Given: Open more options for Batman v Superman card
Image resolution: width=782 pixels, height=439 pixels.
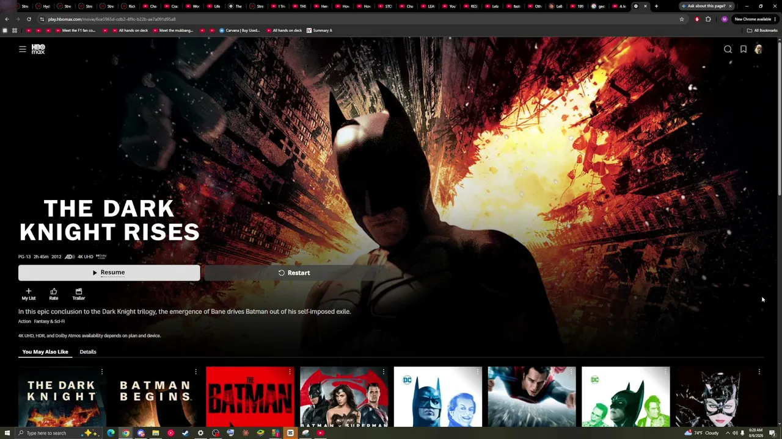Looking at the screenshot, I should pyautogui.click(x=384, y=372).
